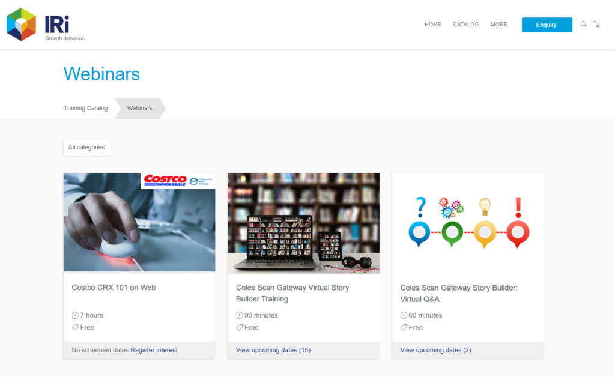Click clock icon beside 60 minutes

pyautogui.click(x=404, y=315)
